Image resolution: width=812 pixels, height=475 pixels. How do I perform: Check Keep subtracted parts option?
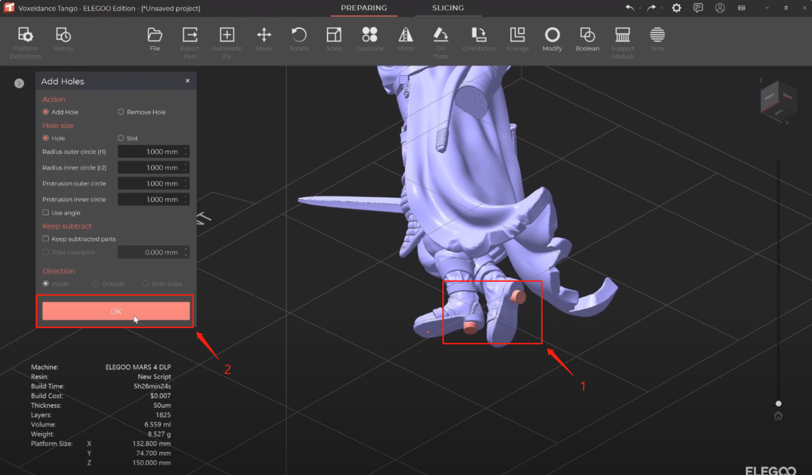[46, 239]
